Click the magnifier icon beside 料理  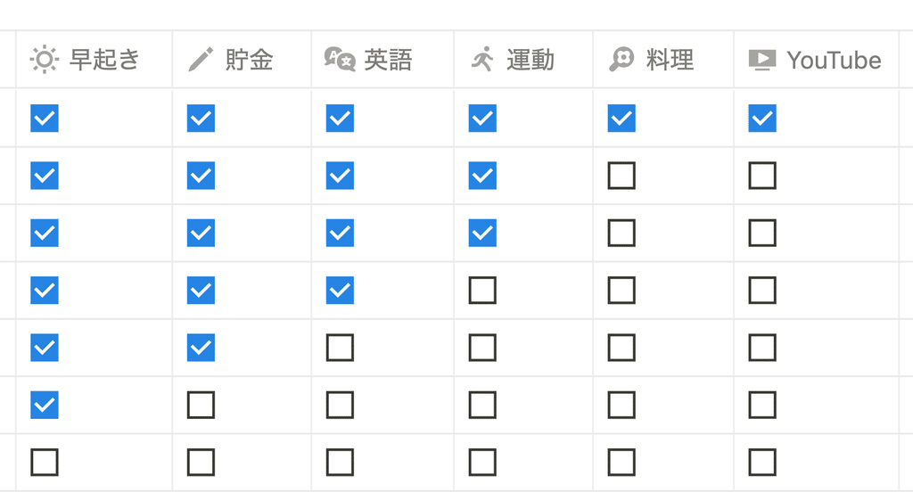(x=621, y=60)
